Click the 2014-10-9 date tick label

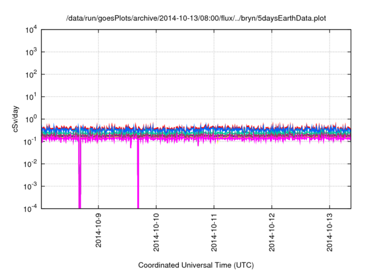tap(98, 230)
